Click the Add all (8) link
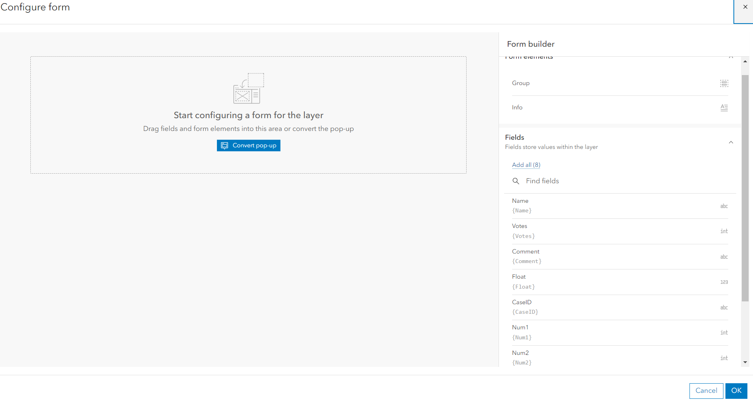 (x=526, y=164)
